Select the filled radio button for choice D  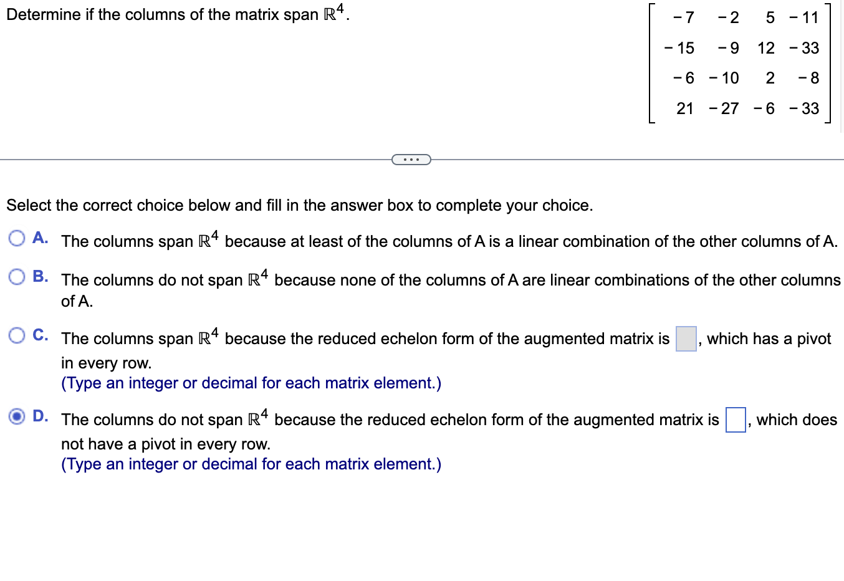(x=17, y=416)
